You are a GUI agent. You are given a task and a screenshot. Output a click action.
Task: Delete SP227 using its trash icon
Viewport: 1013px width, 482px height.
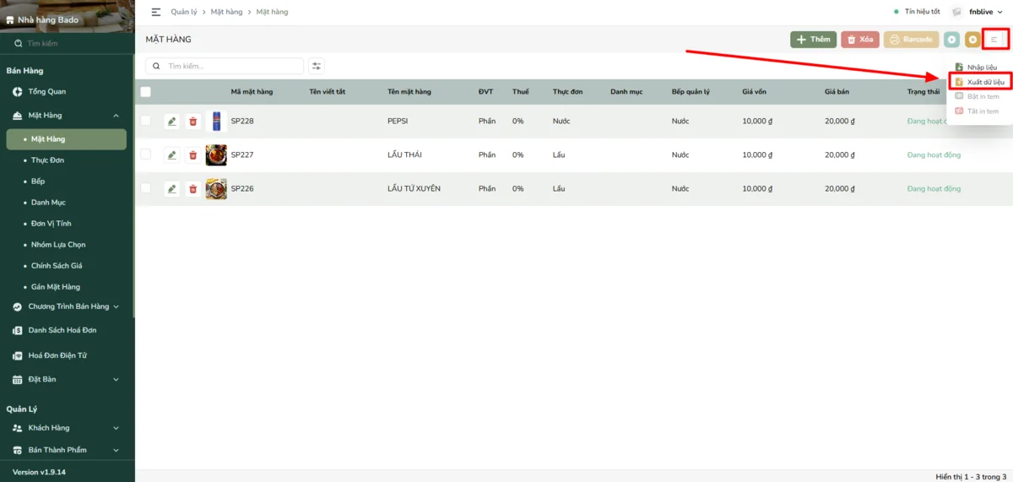193,155
